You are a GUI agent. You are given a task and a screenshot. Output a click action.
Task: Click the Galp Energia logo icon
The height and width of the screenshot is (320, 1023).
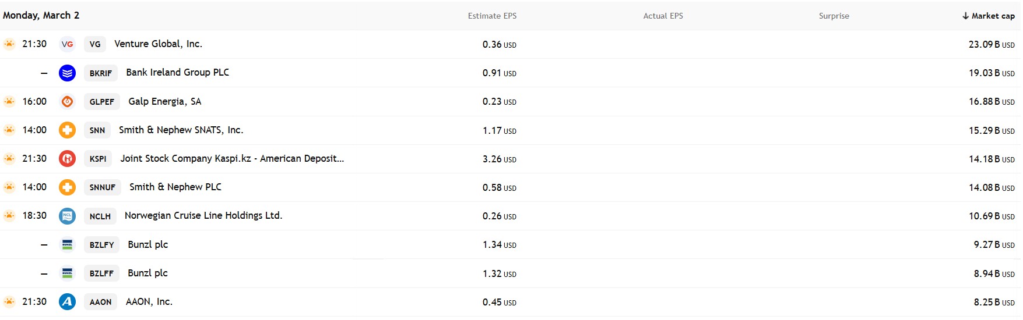click(x=67, y=101)
